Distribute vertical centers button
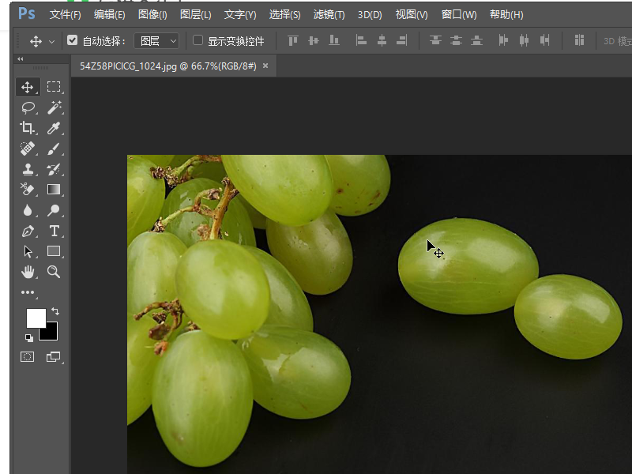632x474 pixels. point(457,40)
